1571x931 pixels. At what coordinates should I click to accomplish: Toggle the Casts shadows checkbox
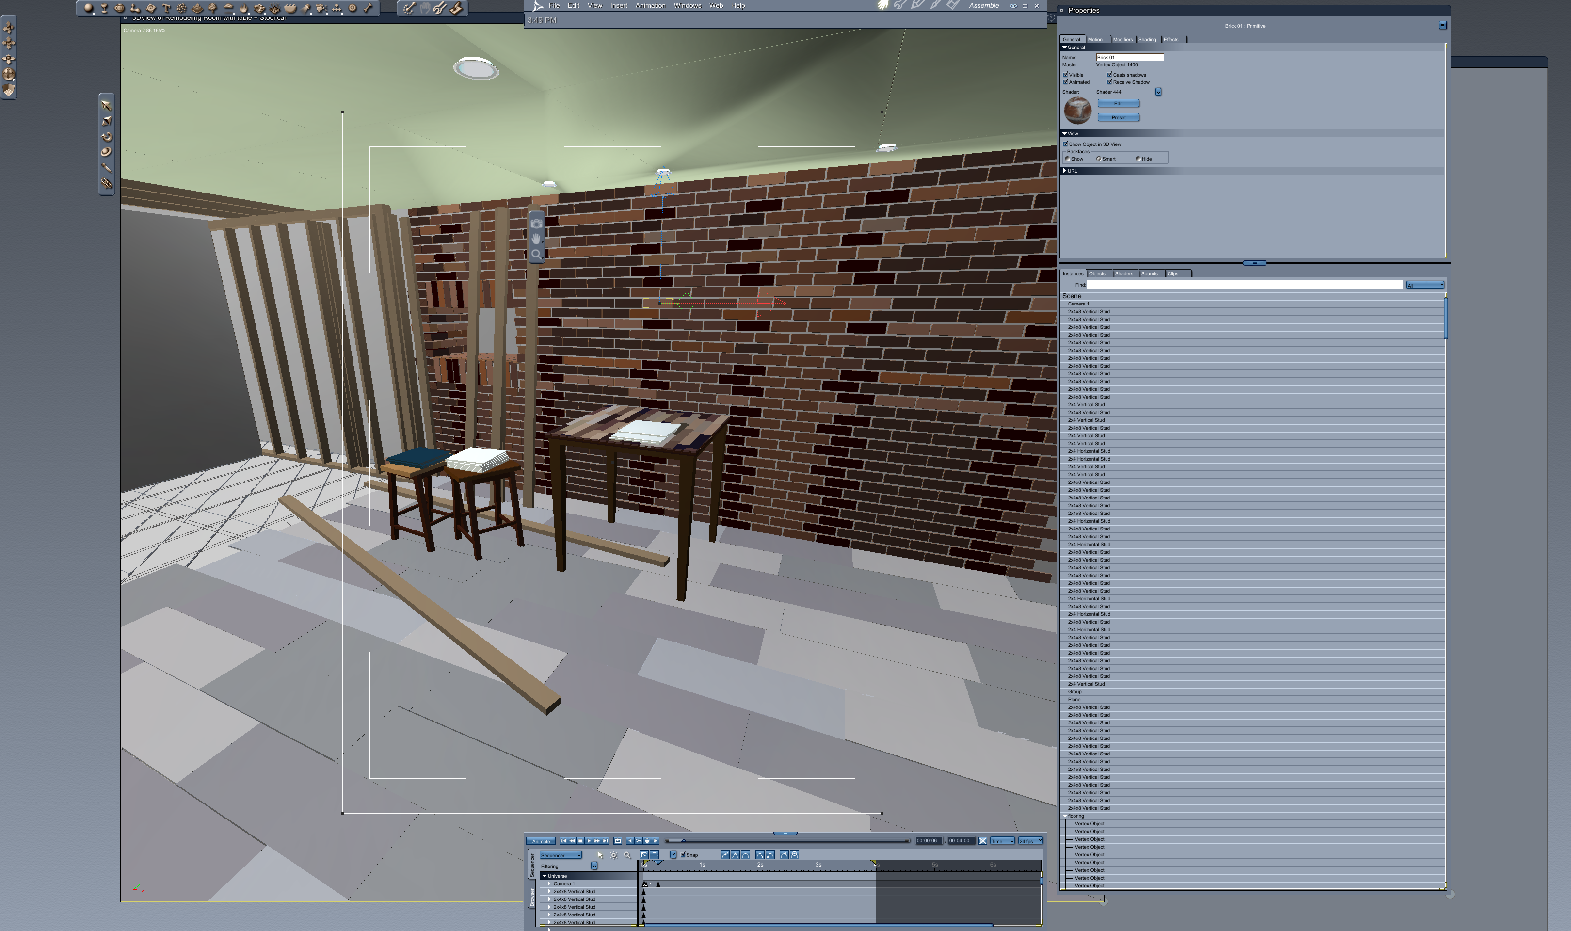(x=1109, y=75)
